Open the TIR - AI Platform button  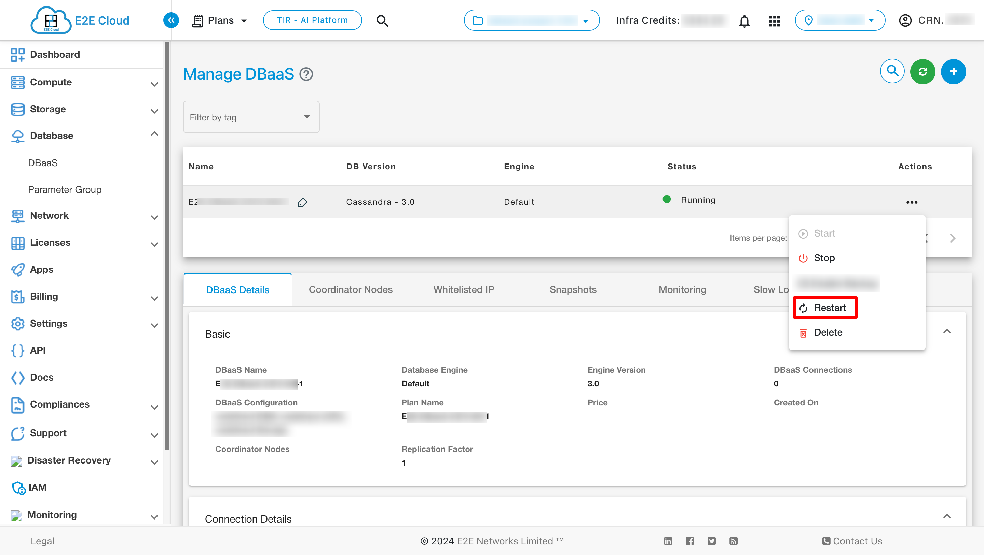[x=312, y=20]
